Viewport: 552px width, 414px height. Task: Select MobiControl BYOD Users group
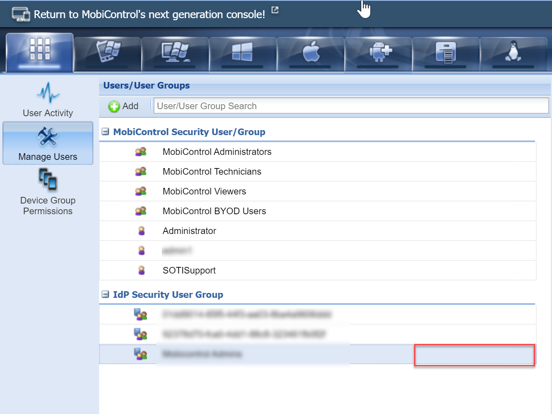[x=214, y=211]
